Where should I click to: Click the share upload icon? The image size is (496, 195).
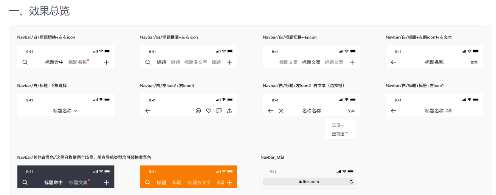pyautogui.click(x=229, y=111)
